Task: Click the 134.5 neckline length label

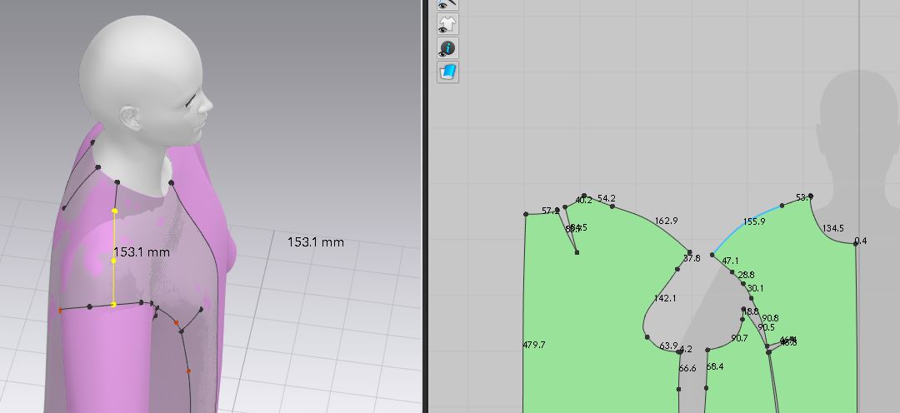Action: [832, 228]
